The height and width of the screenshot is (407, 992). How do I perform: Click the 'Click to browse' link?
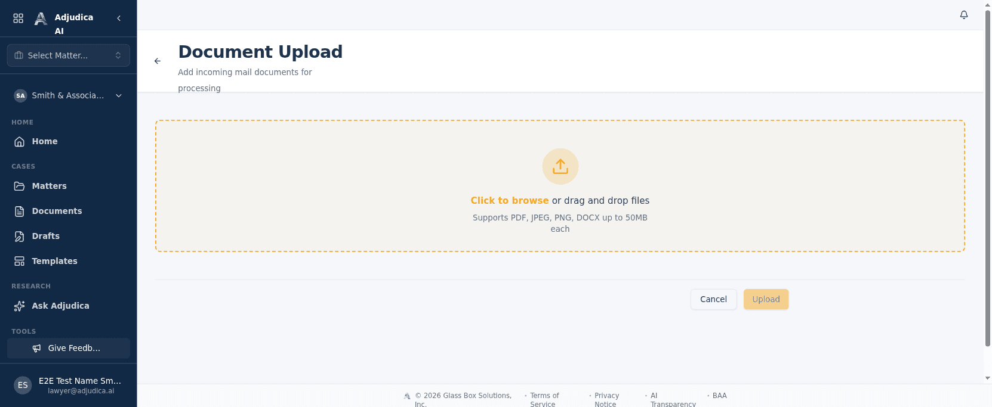[510, 201]
